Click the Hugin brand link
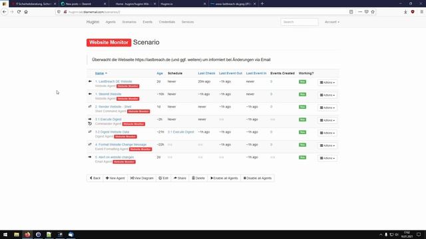Image resolution: width=426 pixels, height=239 pixels. click(93, 22)
